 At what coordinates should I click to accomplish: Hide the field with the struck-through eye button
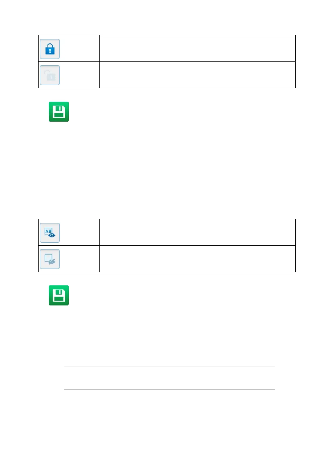pyautogui.click(x=50, y=259)
